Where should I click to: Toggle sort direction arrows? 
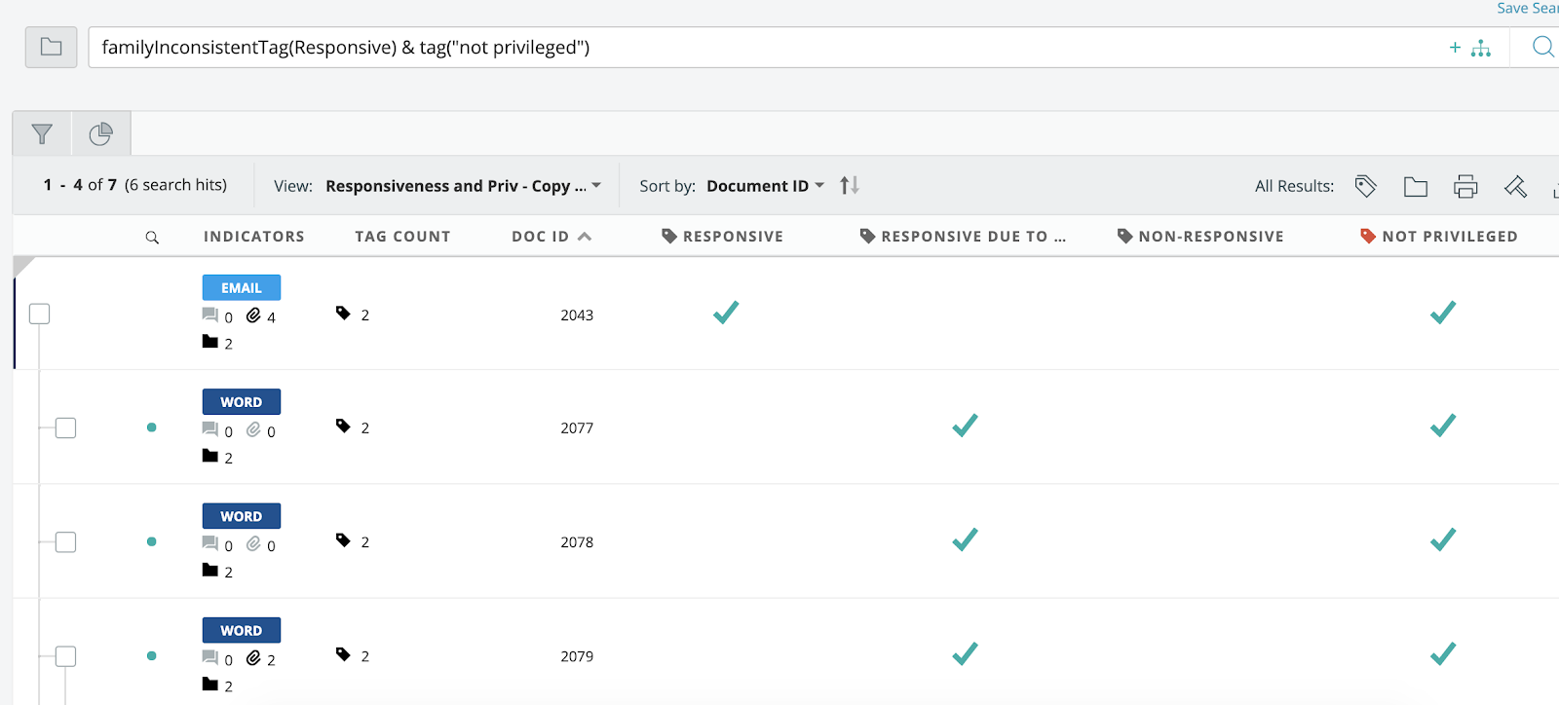(850, 185)
